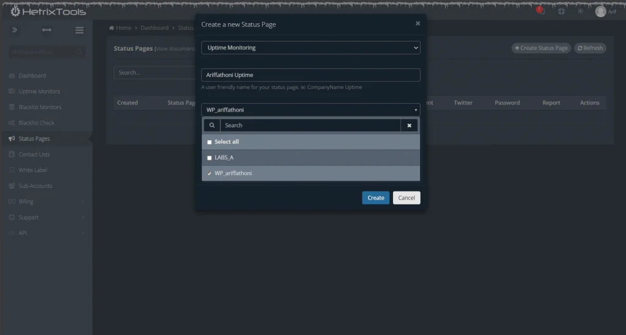
Task: Open Blacklist Monitors menu item
Action: (40, 107)
